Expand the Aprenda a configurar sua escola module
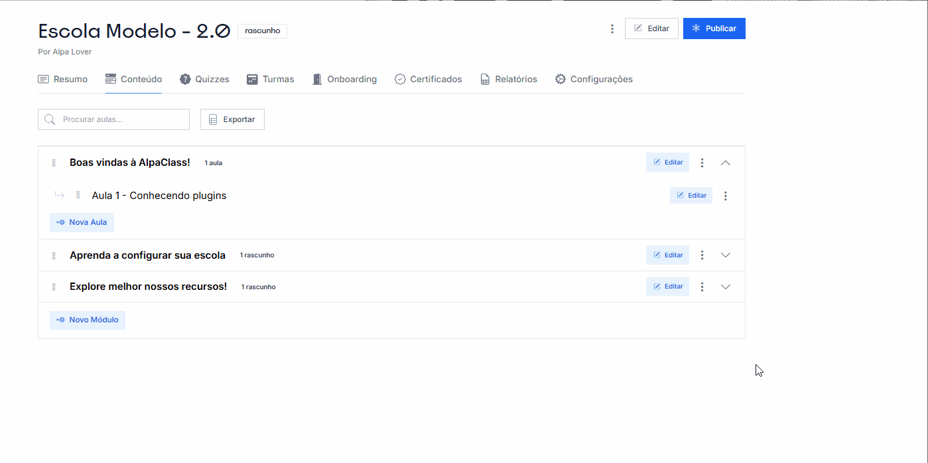Image resolution: width=928 pixels, height=463 pixels. [x=725, y=255]
